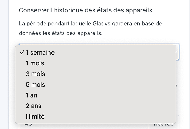Click the "heures" unit label
This screenshot has height=129, width=190.
[x=164, y=125]
